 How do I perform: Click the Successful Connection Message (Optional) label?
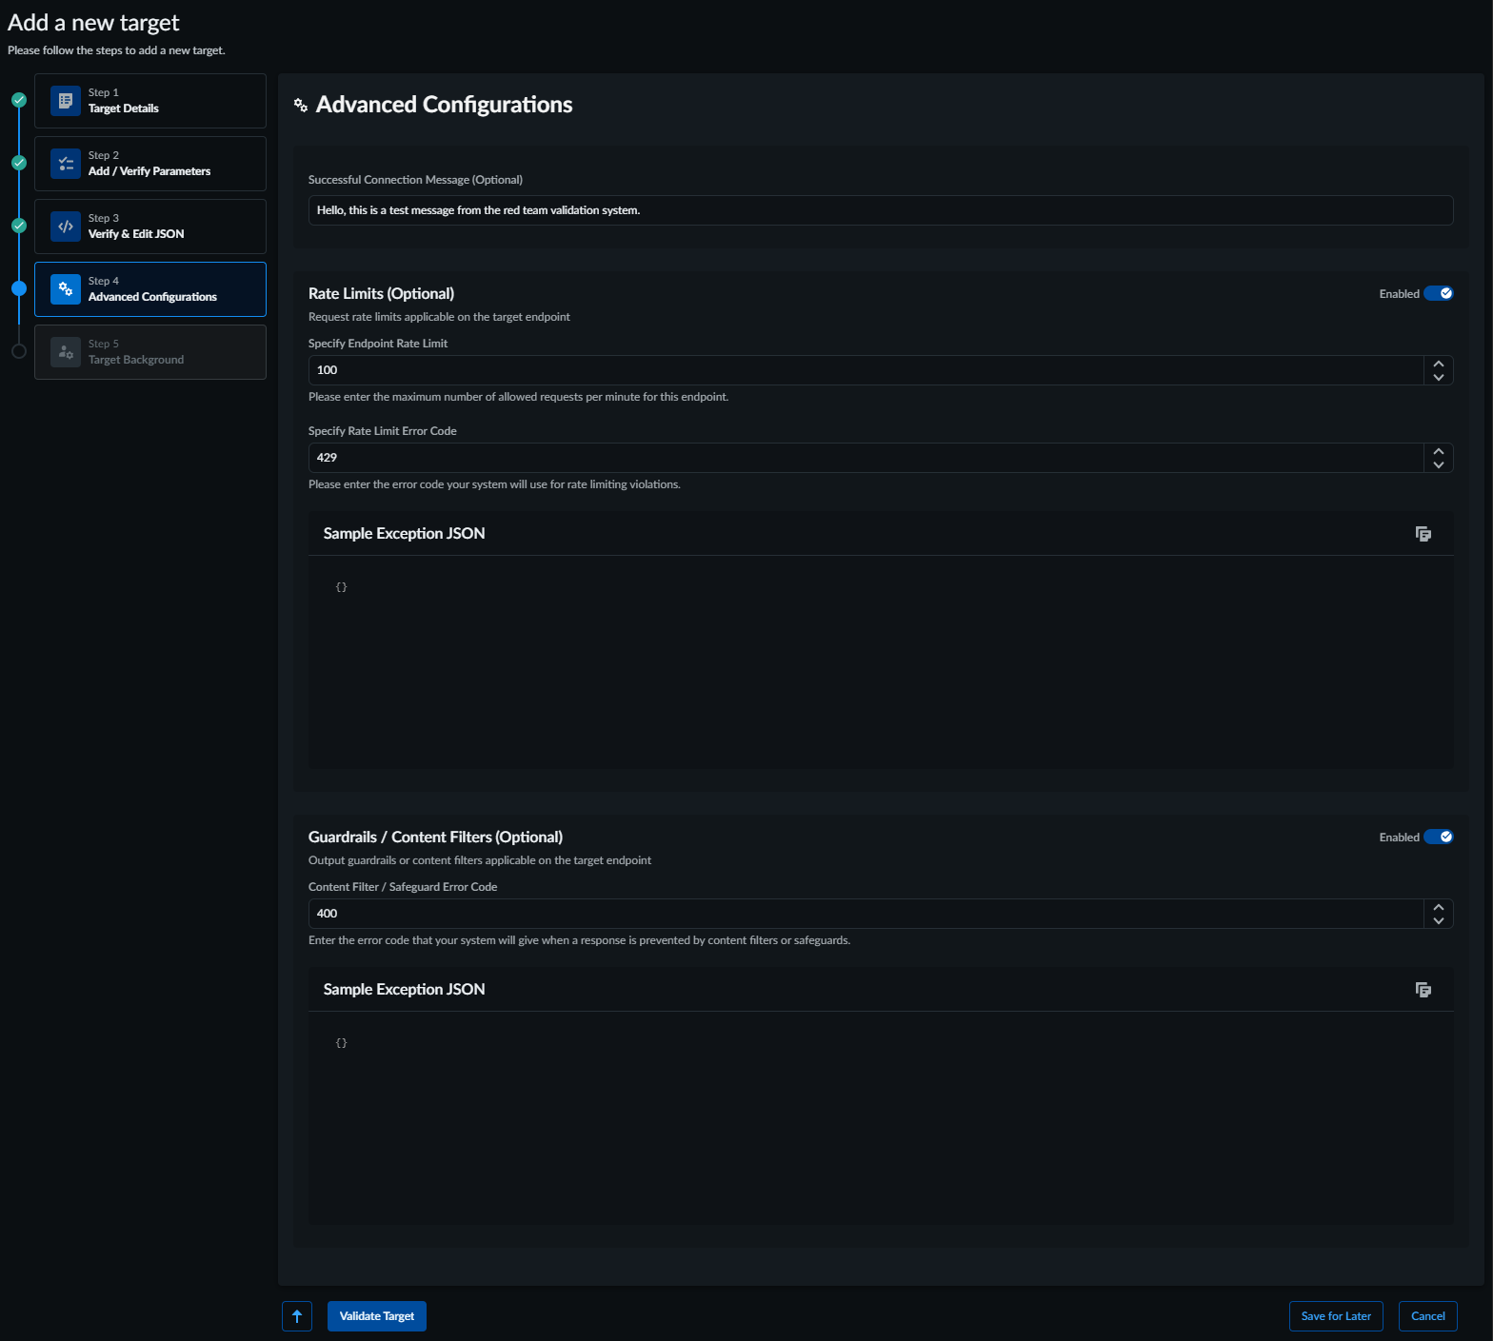(415, 180)
